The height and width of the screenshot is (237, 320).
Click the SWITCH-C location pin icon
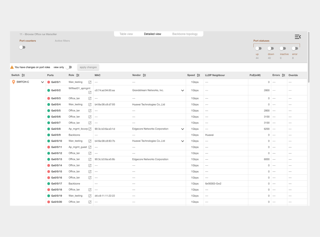tap(13, 82)
